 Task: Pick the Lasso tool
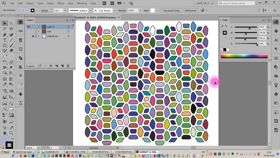click(x=11, y=29)
